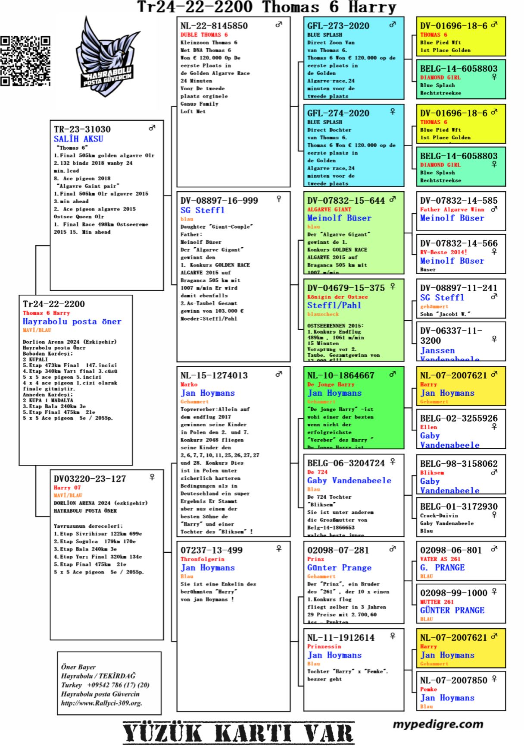Select the female symbol beside GFL-274-2020

(x=393, y=111)
